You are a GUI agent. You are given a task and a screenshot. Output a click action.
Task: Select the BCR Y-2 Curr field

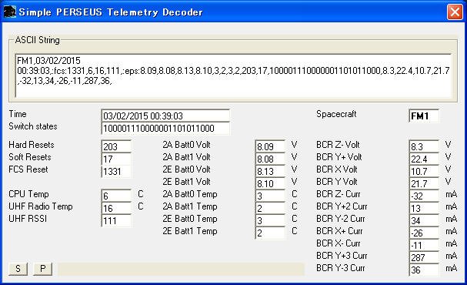pyautogui.click(x=424, y=220)
